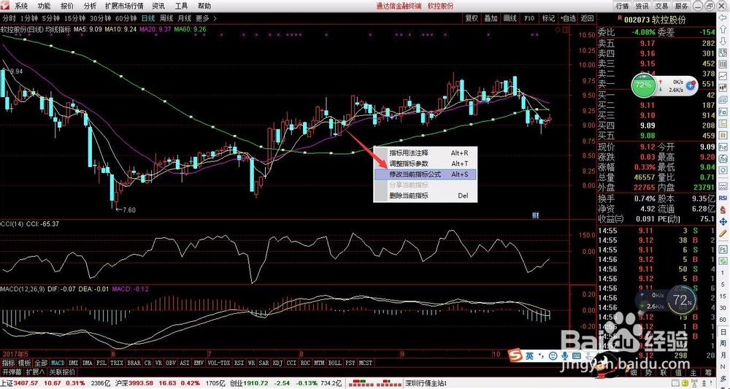Image resolution: width=730 pixels, height=389 pixels.
Task: Click the F12 icon in right toolbar
Action: tap(723, 147)
